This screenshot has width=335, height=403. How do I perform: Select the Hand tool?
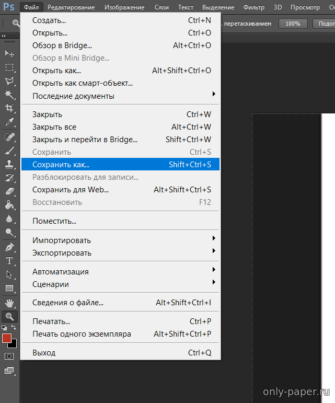[9, 303]
